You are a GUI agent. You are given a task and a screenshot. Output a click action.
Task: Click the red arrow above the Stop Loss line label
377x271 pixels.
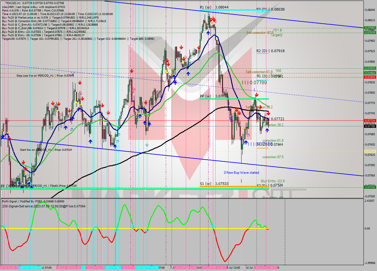pos(80,82)
